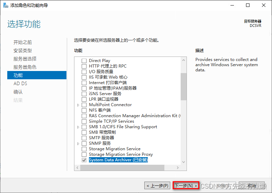Image resolution: width=272 pixels, height=193 pixels.
Task: Click the horizontal scrollbar thumb
Action: [x=122, y=167]
